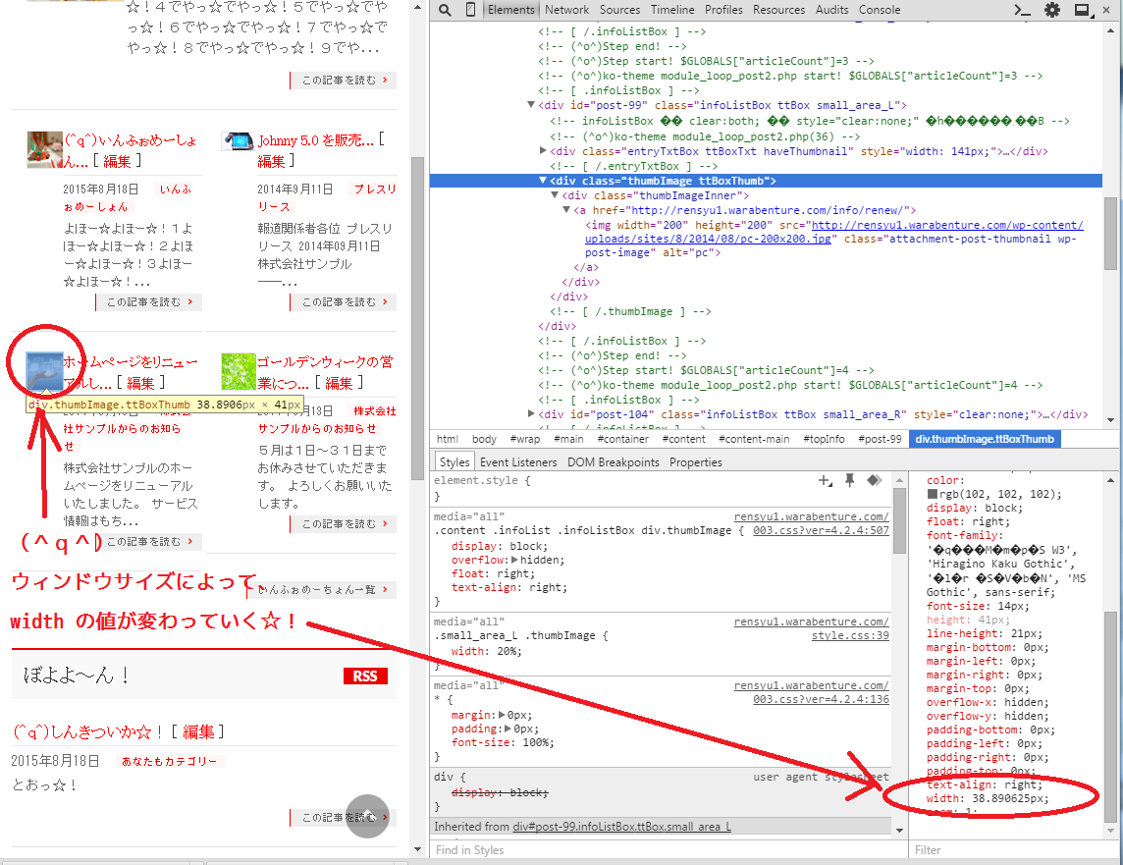Open the いんふぉめーちょん一覧 list button

(x=321, y=590)
